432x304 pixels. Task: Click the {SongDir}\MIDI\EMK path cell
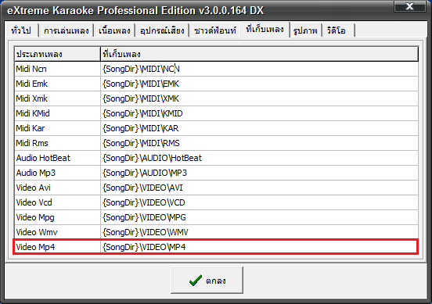click(260, 84)
